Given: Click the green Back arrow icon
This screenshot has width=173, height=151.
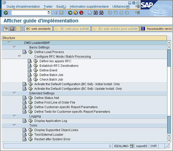Looking at the screenshot, I should coord(70,13).
